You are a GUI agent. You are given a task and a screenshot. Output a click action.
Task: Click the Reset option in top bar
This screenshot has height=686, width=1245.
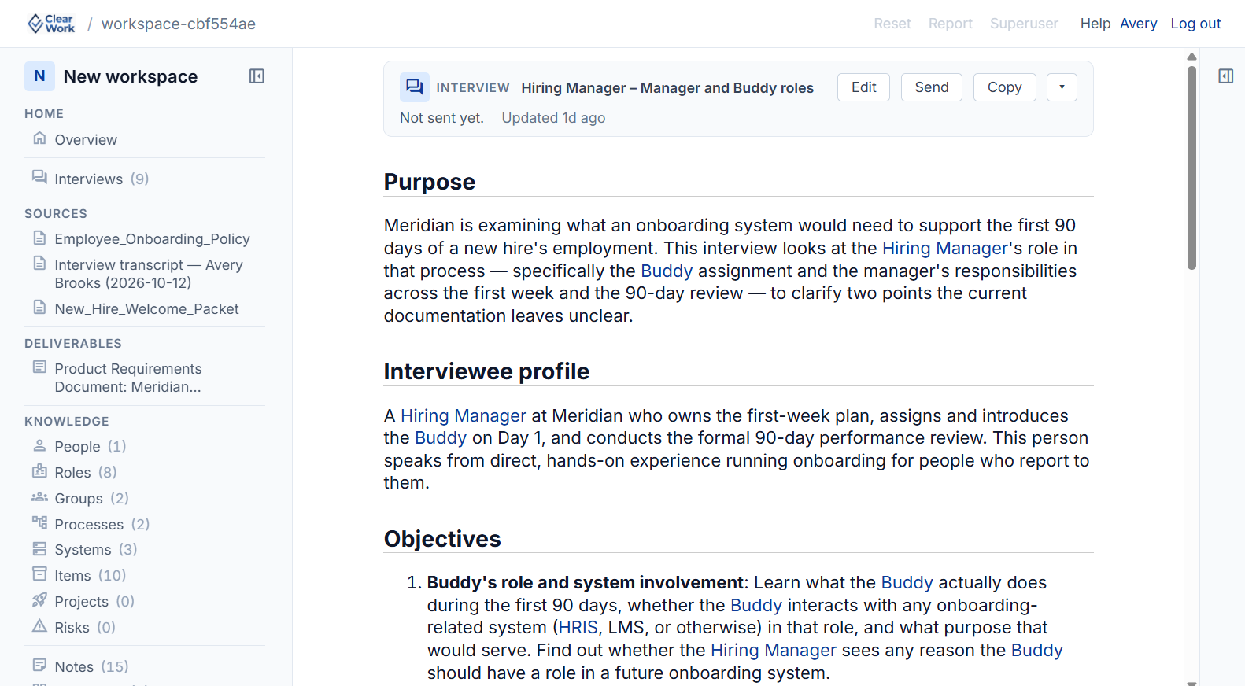[x=892, y=24]
